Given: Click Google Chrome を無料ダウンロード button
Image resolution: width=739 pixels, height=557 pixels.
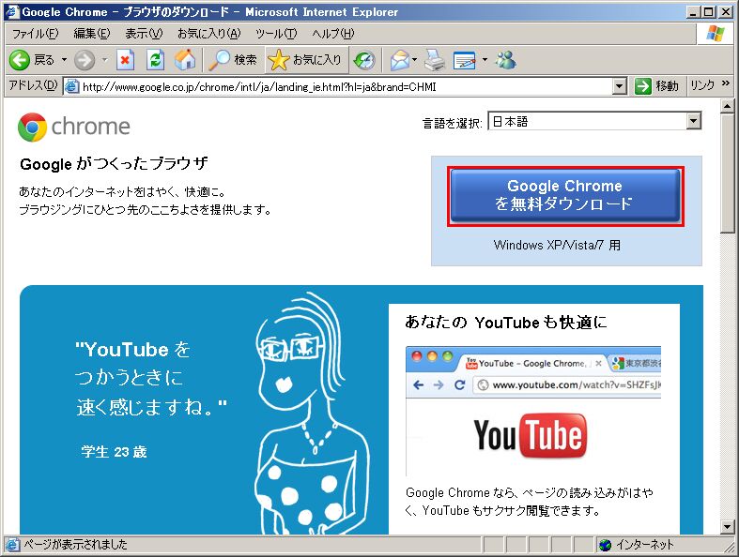Looking at the screenshot, I should 565,195.
